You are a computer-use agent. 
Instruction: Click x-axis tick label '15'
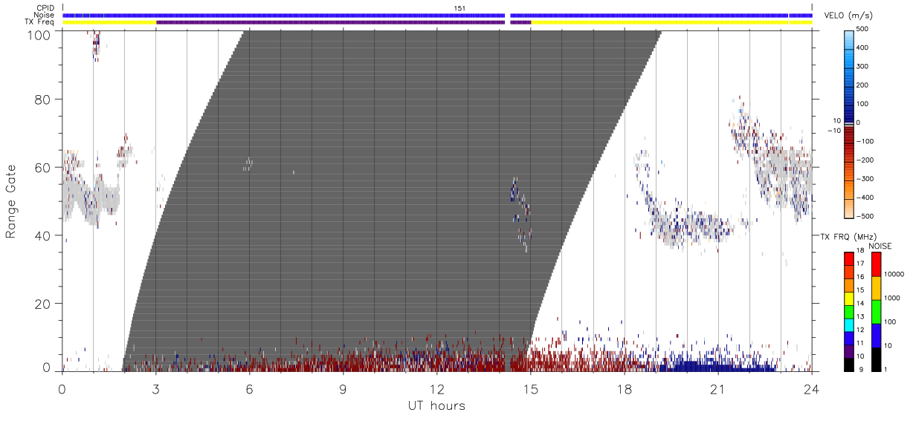(x=530, y=389)
